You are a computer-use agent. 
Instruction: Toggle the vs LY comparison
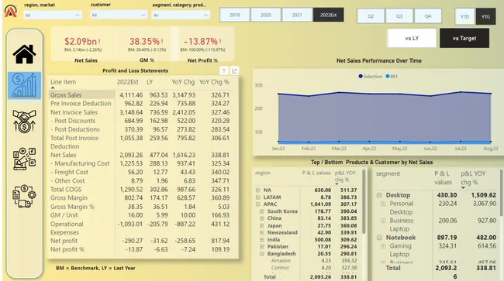(x=412, y=38)
